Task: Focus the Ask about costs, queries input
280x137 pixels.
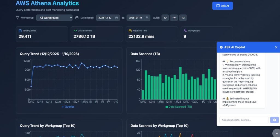Action: tap(244, 120)
